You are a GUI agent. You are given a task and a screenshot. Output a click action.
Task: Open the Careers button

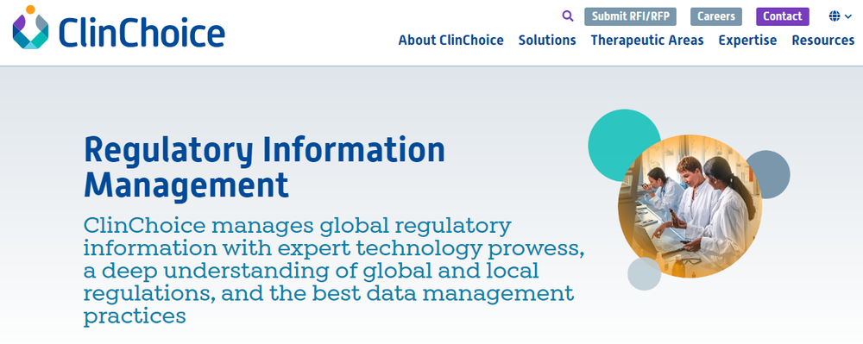(x=716, y=16)
